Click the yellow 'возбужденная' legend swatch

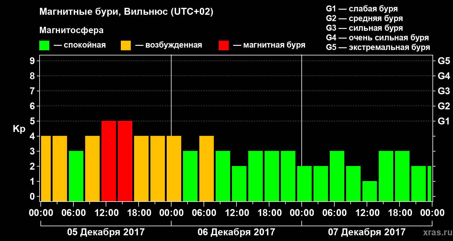point(126,45)
